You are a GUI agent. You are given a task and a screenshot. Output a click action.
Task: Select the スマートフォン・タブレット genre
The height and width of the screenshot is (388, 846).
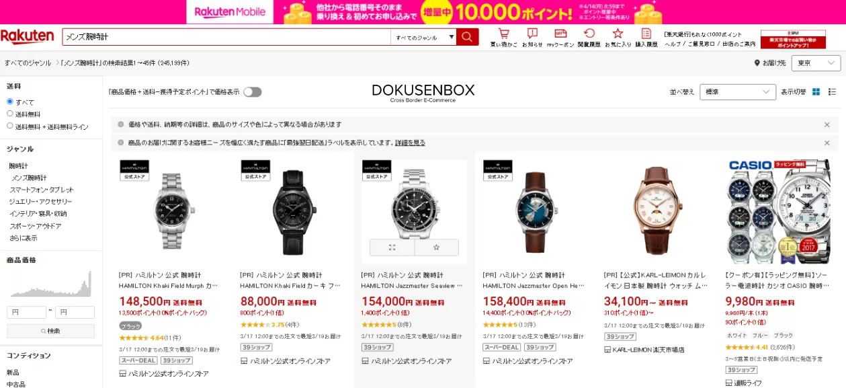click(x=42, y=190)
